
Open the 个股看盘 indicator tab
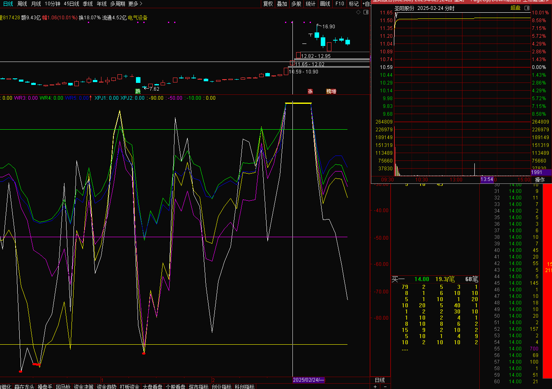[x=176, y=387]
